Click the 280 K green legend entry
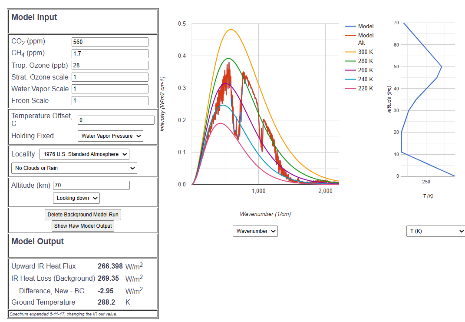The image size is (465, 322). pyautogui.click(x=359, y=61)
